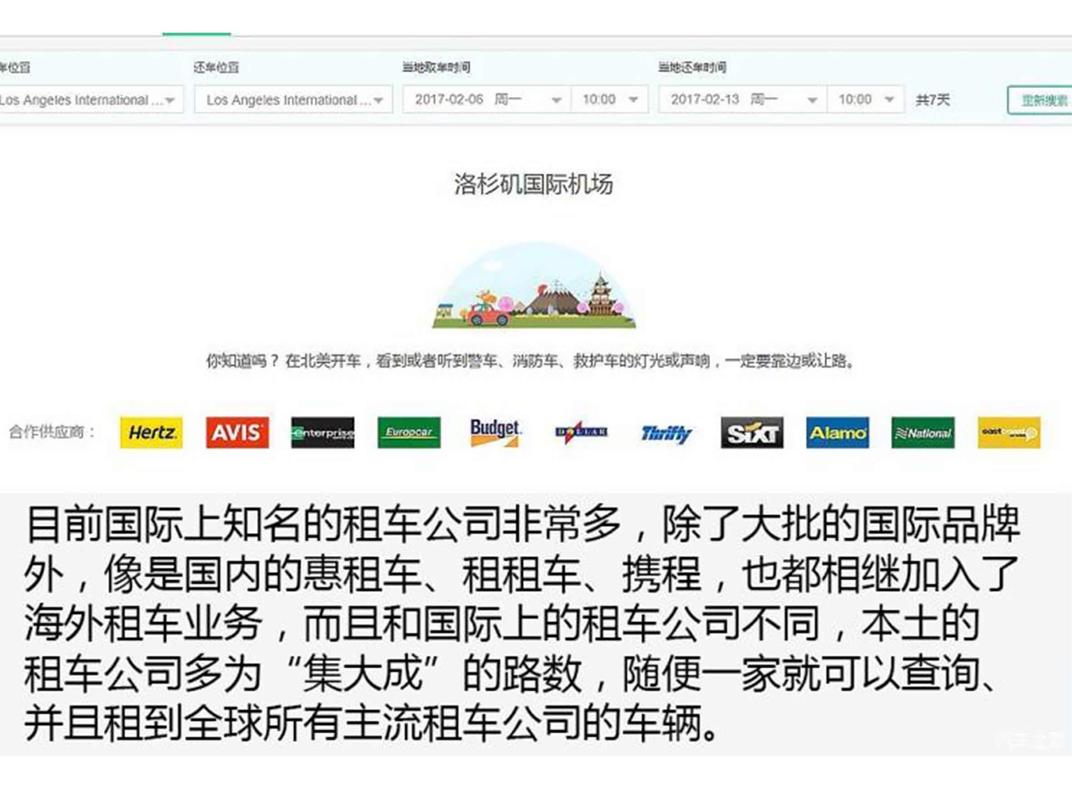
Task: Select the Enterprise supplier logo
Action: tap(323, 432)
